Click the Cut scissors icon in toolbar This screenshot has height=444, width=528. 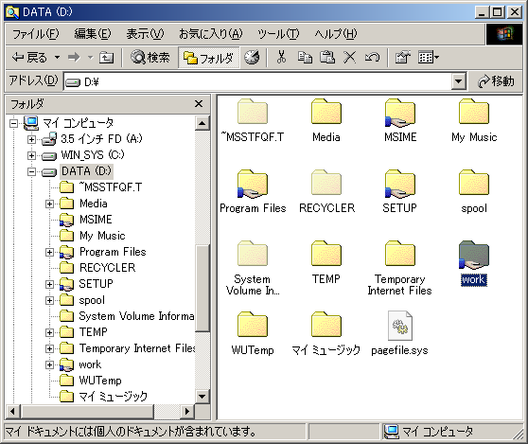(281, 57)
